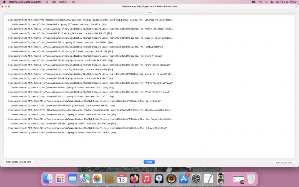Click the help question mark icon
The height and width of the screenshot is (187, 299).
(296, 6)
